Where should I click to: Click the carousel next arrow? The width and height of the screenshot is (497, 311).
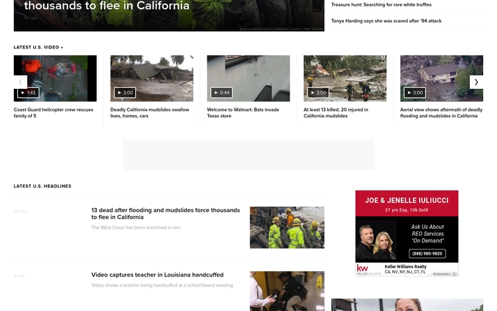point(476,82)
